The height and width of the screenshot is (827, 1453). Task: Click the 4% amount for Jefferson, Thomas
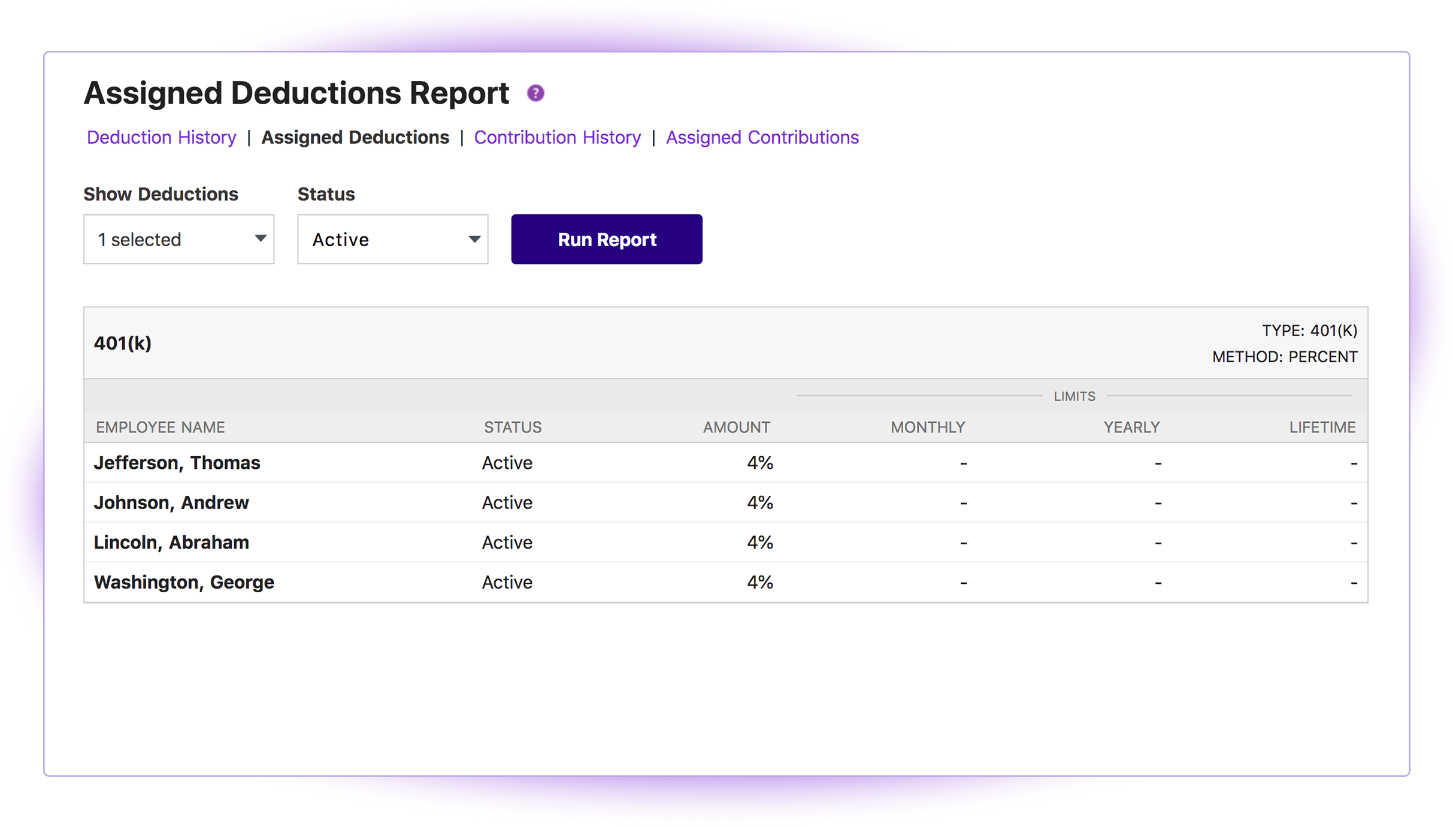point(760,463)
